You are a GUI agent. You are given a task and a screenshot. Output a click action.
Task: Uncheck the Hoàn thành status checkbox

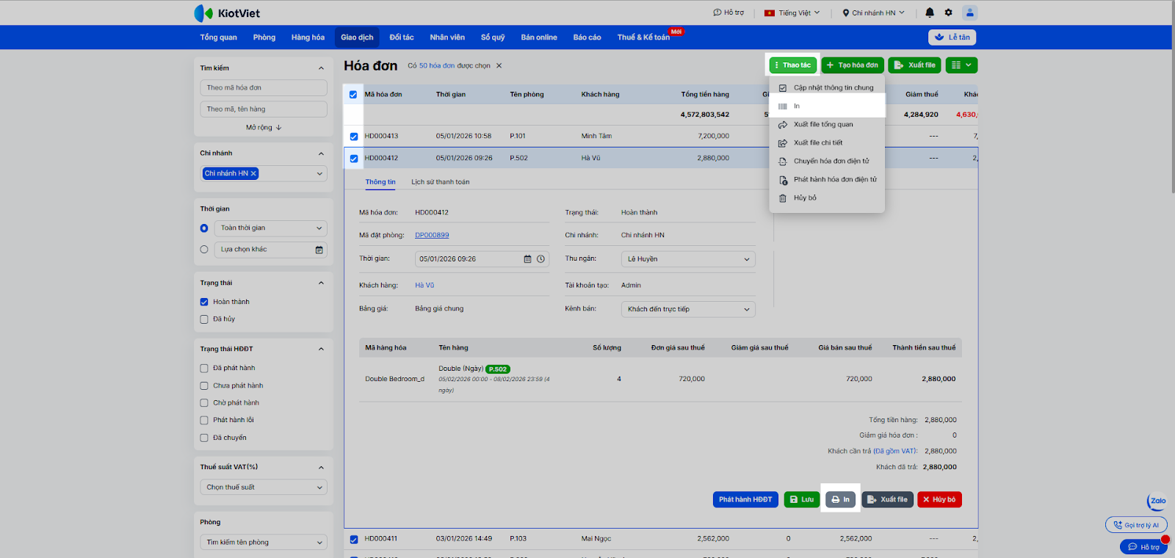204,302
